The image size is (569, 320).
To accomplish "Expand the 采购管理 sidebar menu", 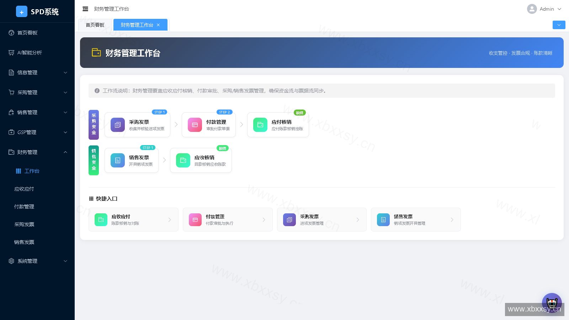I will click(x=37, y=92).
